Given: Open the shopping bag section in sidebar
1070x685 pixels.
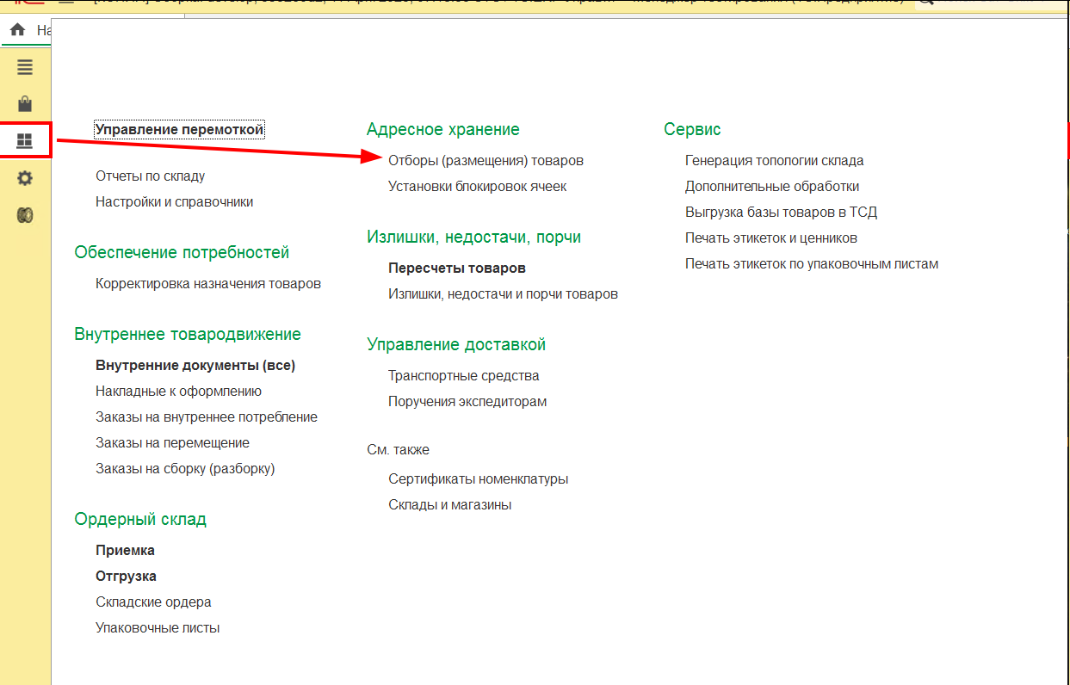Looking at the screenshot, I should click(x=25, y=104).
